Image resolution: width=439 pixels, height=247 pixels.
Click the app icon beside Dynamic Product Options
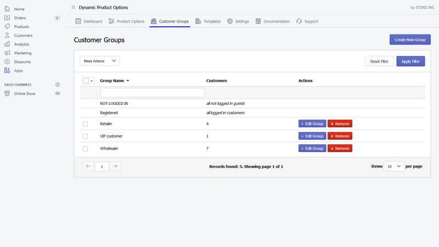74,7
